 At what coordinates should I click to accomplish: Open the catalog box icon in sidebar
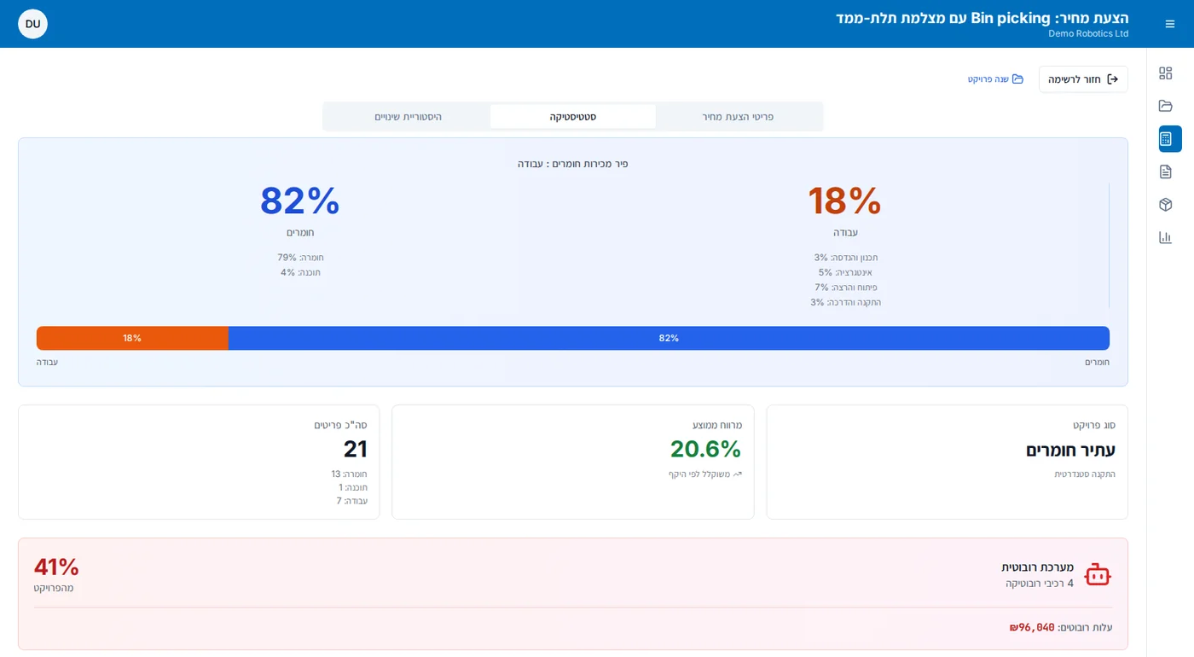point(1165,205)
